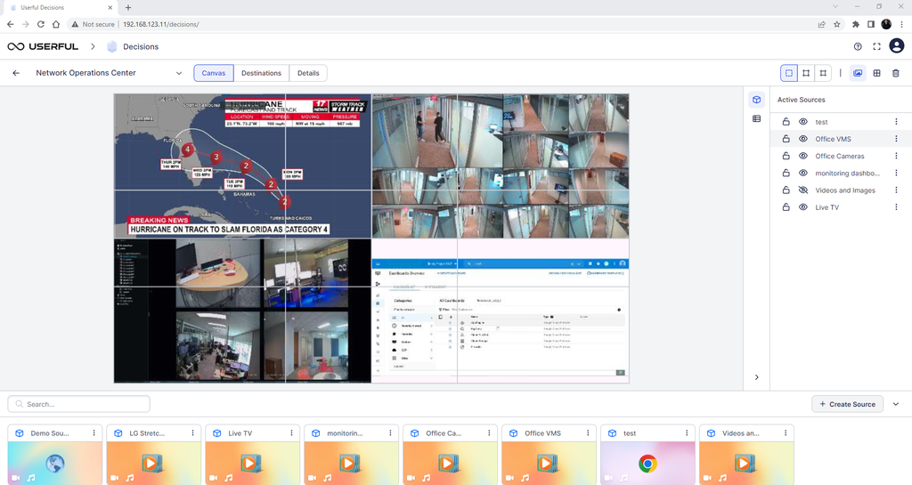
Task: Toggle the lock icon for monitoring dashboard
Action: [786, 174]
